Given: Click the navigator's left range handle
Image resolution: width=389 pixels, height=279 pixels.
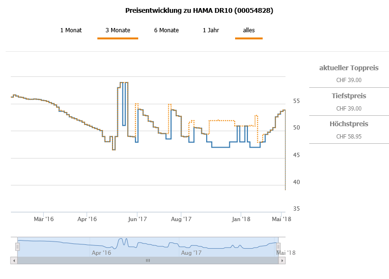Looking at the screenshot, I should (x=18, y=247).
